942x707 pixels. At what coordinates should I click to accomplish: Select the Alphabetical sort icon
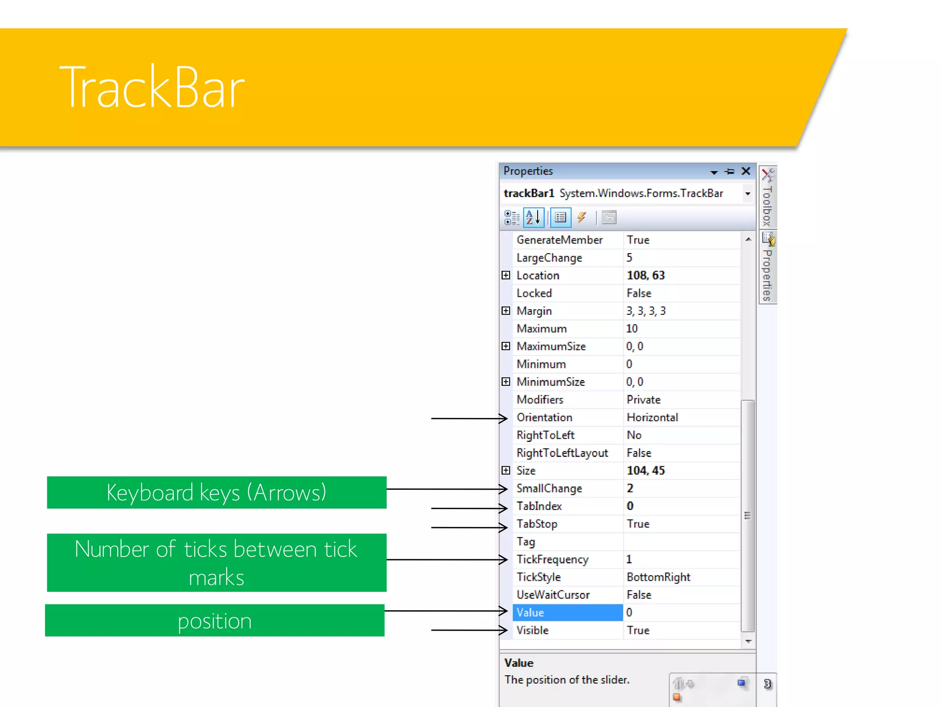534,218
